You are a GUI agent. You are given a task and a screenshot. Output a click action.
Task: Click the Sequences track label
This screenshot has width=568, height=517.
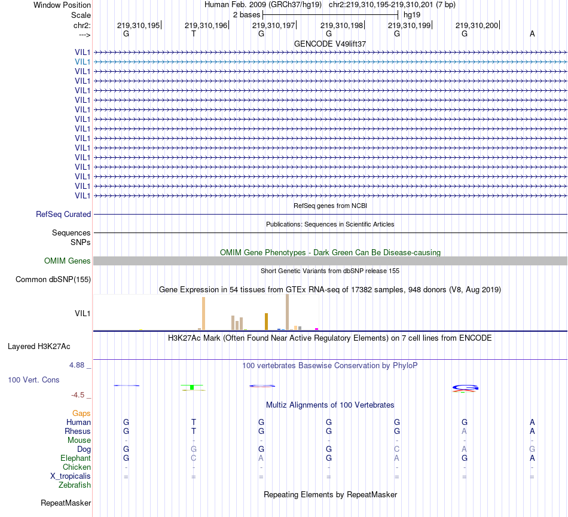[71, 233]
